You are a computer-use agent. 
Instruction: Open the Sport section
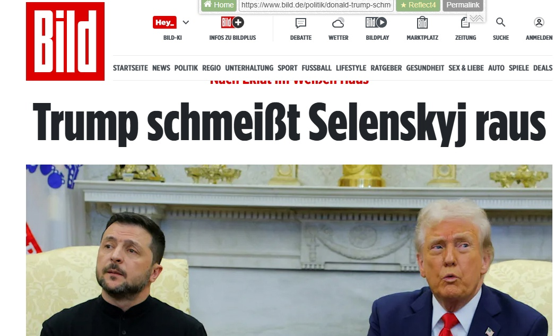287,68
